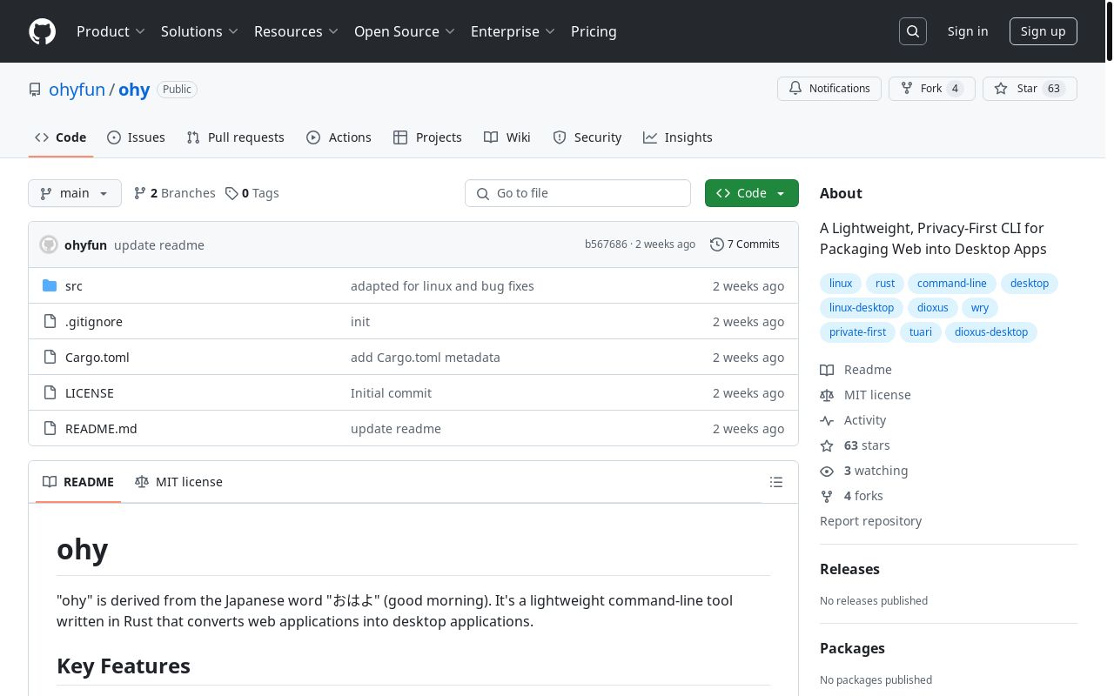Enable notifications for this repository
This screenshot has width=1114, height=696.
pyautogui.click(x=829, y=89)
